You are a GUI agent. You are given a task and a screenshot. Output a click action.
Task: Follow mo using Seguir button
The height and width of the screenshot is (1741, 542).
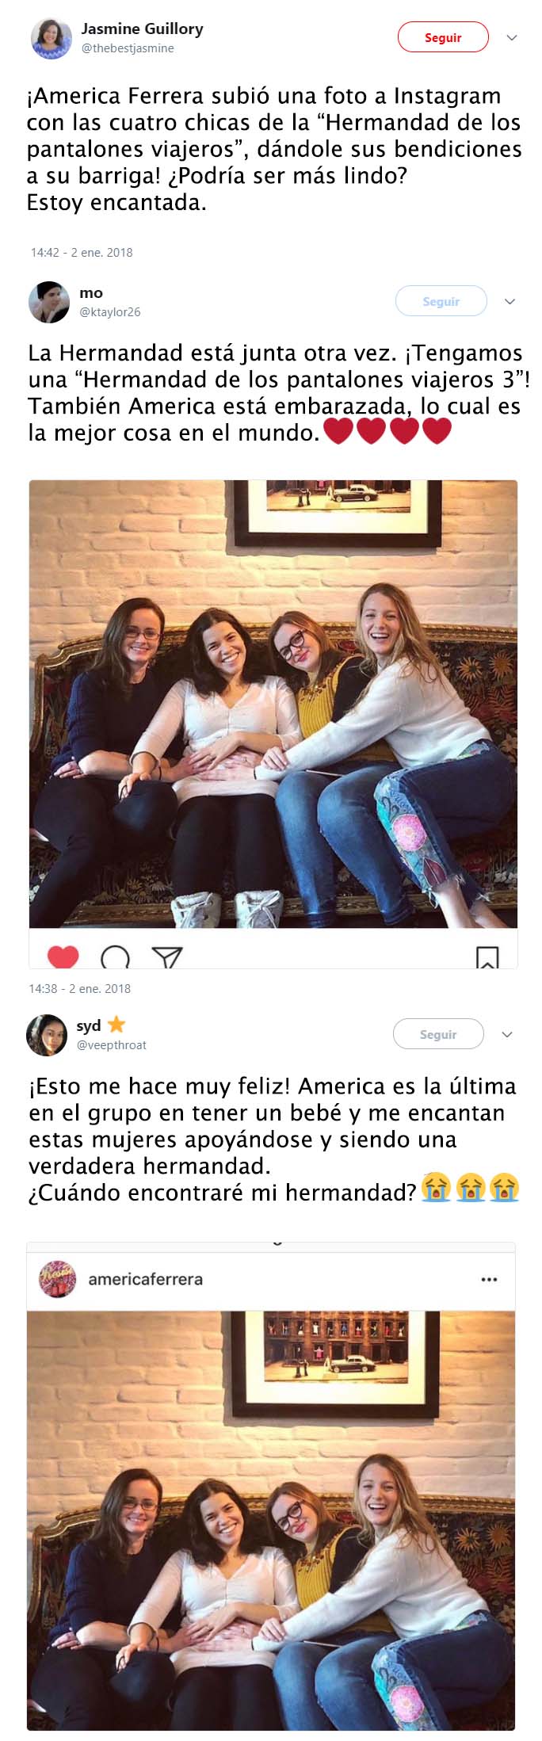[441, 301]
